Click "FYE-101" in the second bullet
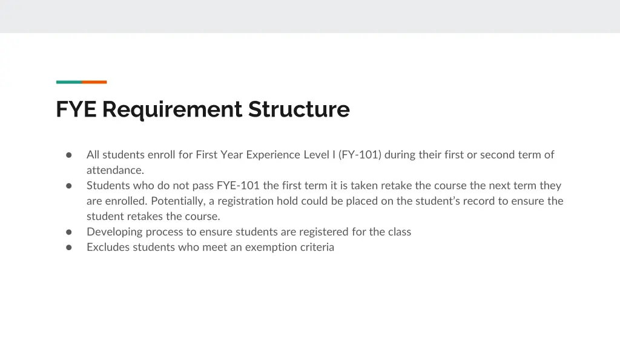620x348 pixels. [239, 185]
